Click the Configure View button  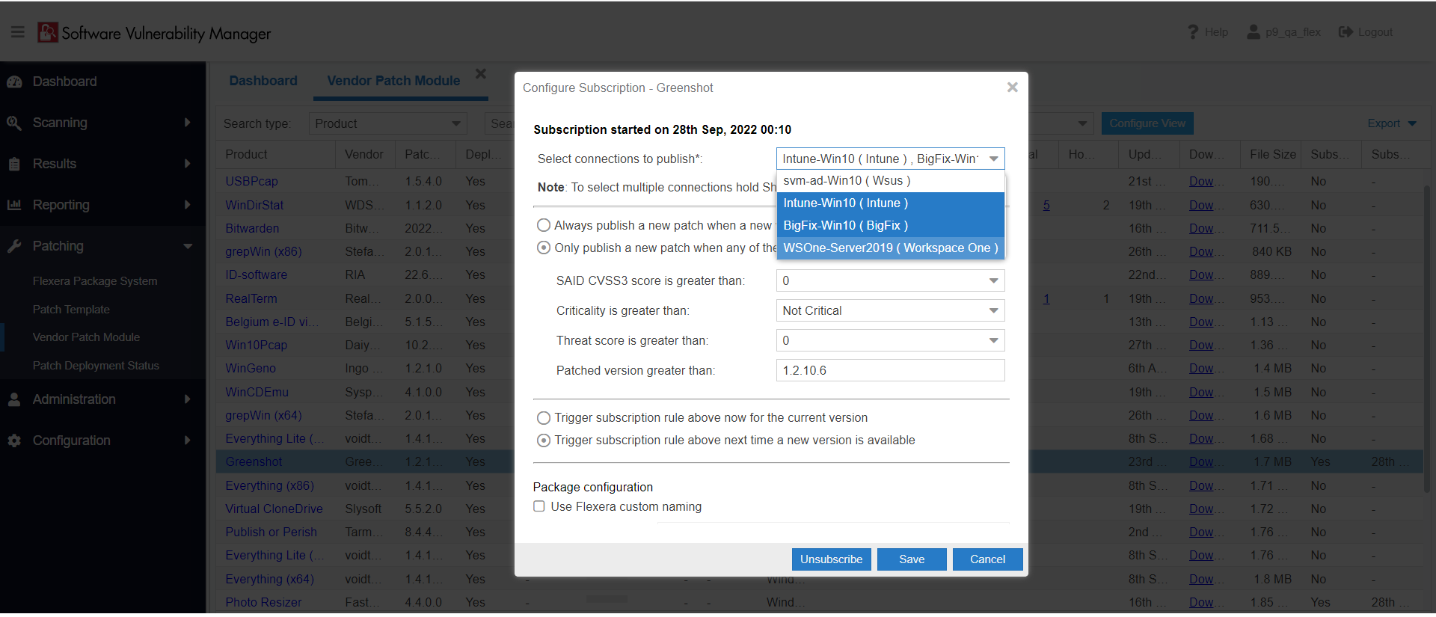(x=1147, y=123)
